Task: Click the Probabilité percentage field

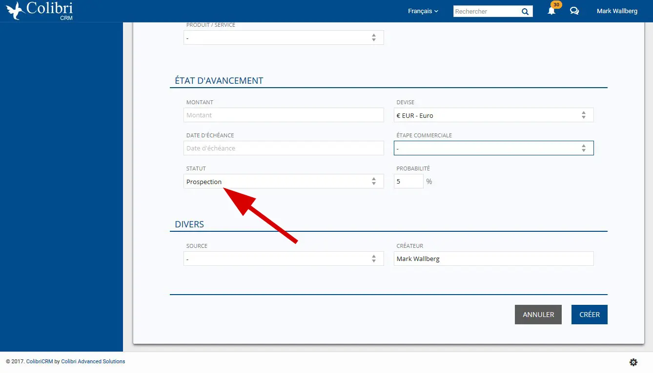Action: pos(408,181)
